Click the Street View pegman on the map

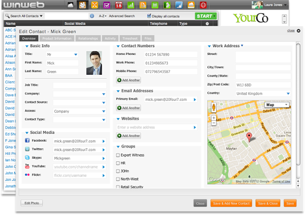coord(214,107)
